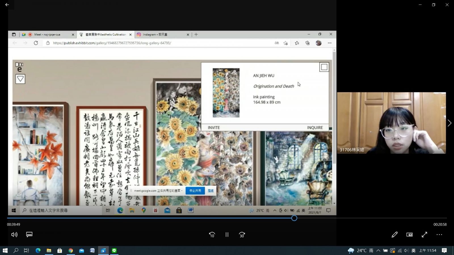Viewport: 454px width, 255px height.
Task: Open the Origination and Death thumbnail
Action: 226,93
